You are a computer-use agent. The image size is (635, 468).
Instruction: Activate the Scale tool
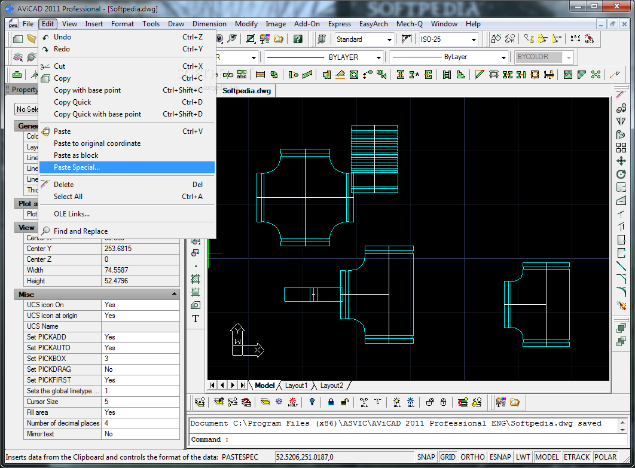tap(621, 188)
